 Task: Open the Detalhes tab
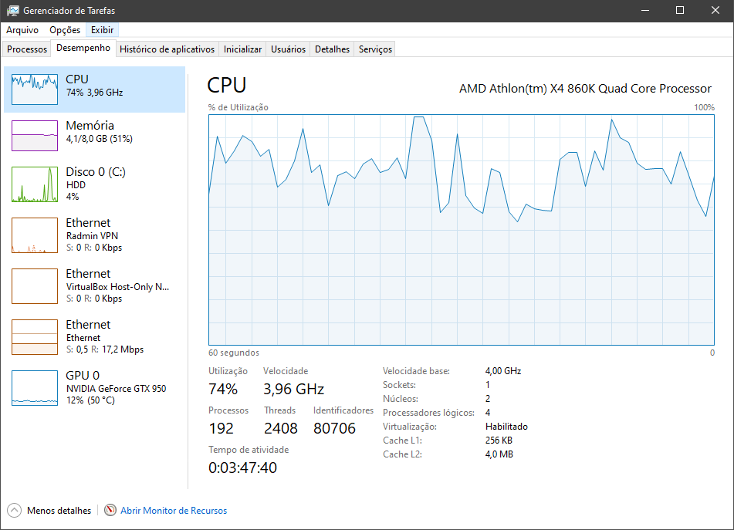(333, 49)
